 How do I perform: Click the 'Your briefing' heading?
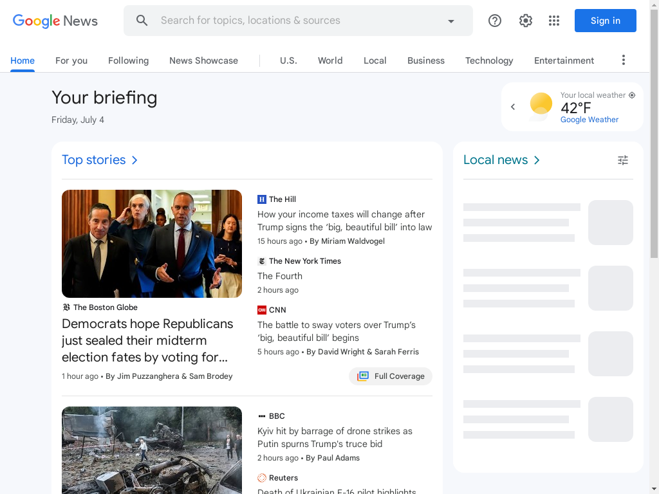[x=104, y=98]
